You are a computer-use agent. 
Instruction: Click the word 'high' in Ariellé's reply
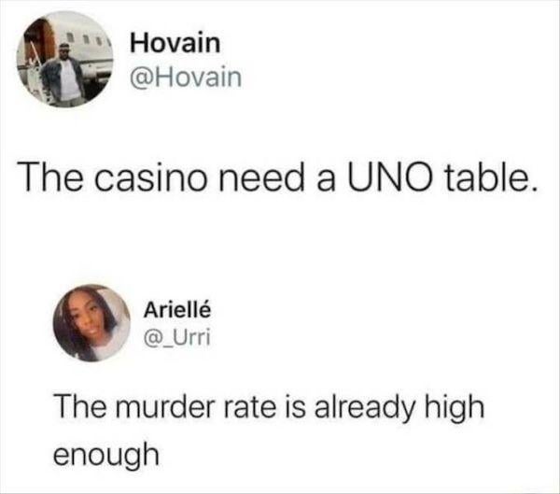pyautogui.click(x=455, y=408)
